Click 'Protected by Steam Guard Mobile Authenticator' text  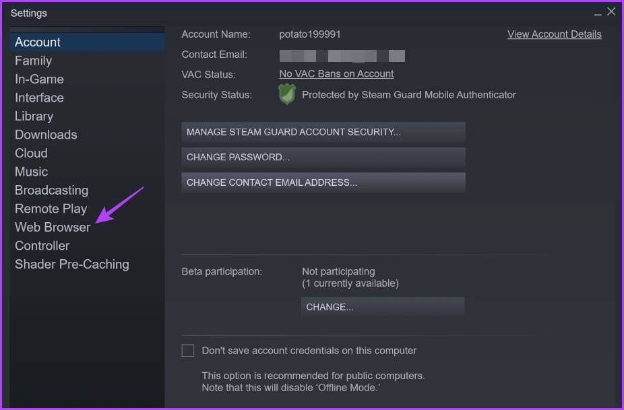coord(409,95)
